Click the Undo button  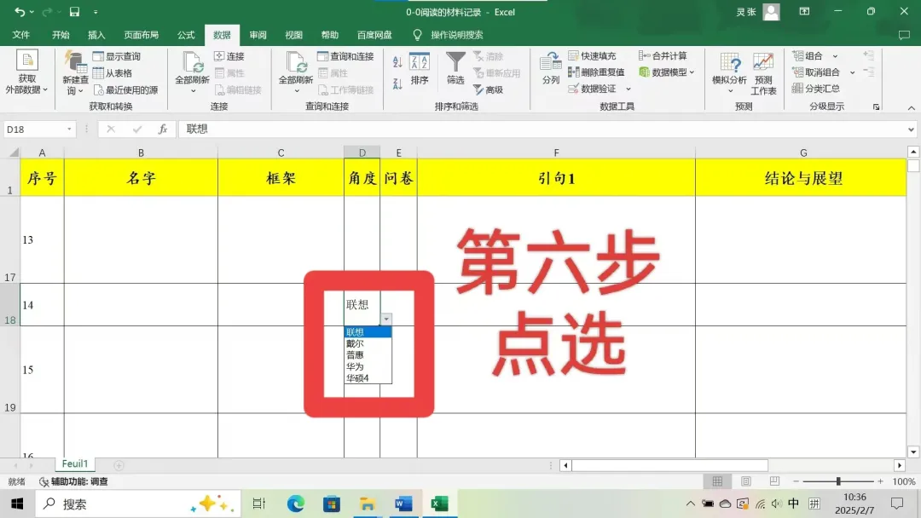(x=20, y=12)
